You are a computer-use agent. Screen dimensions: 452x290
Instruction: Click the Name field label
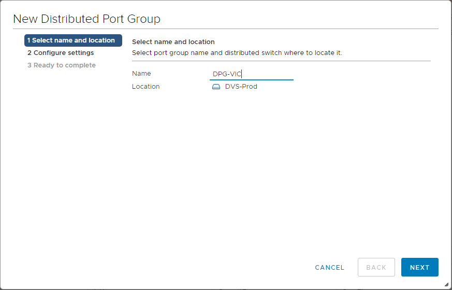click(141, 74)
